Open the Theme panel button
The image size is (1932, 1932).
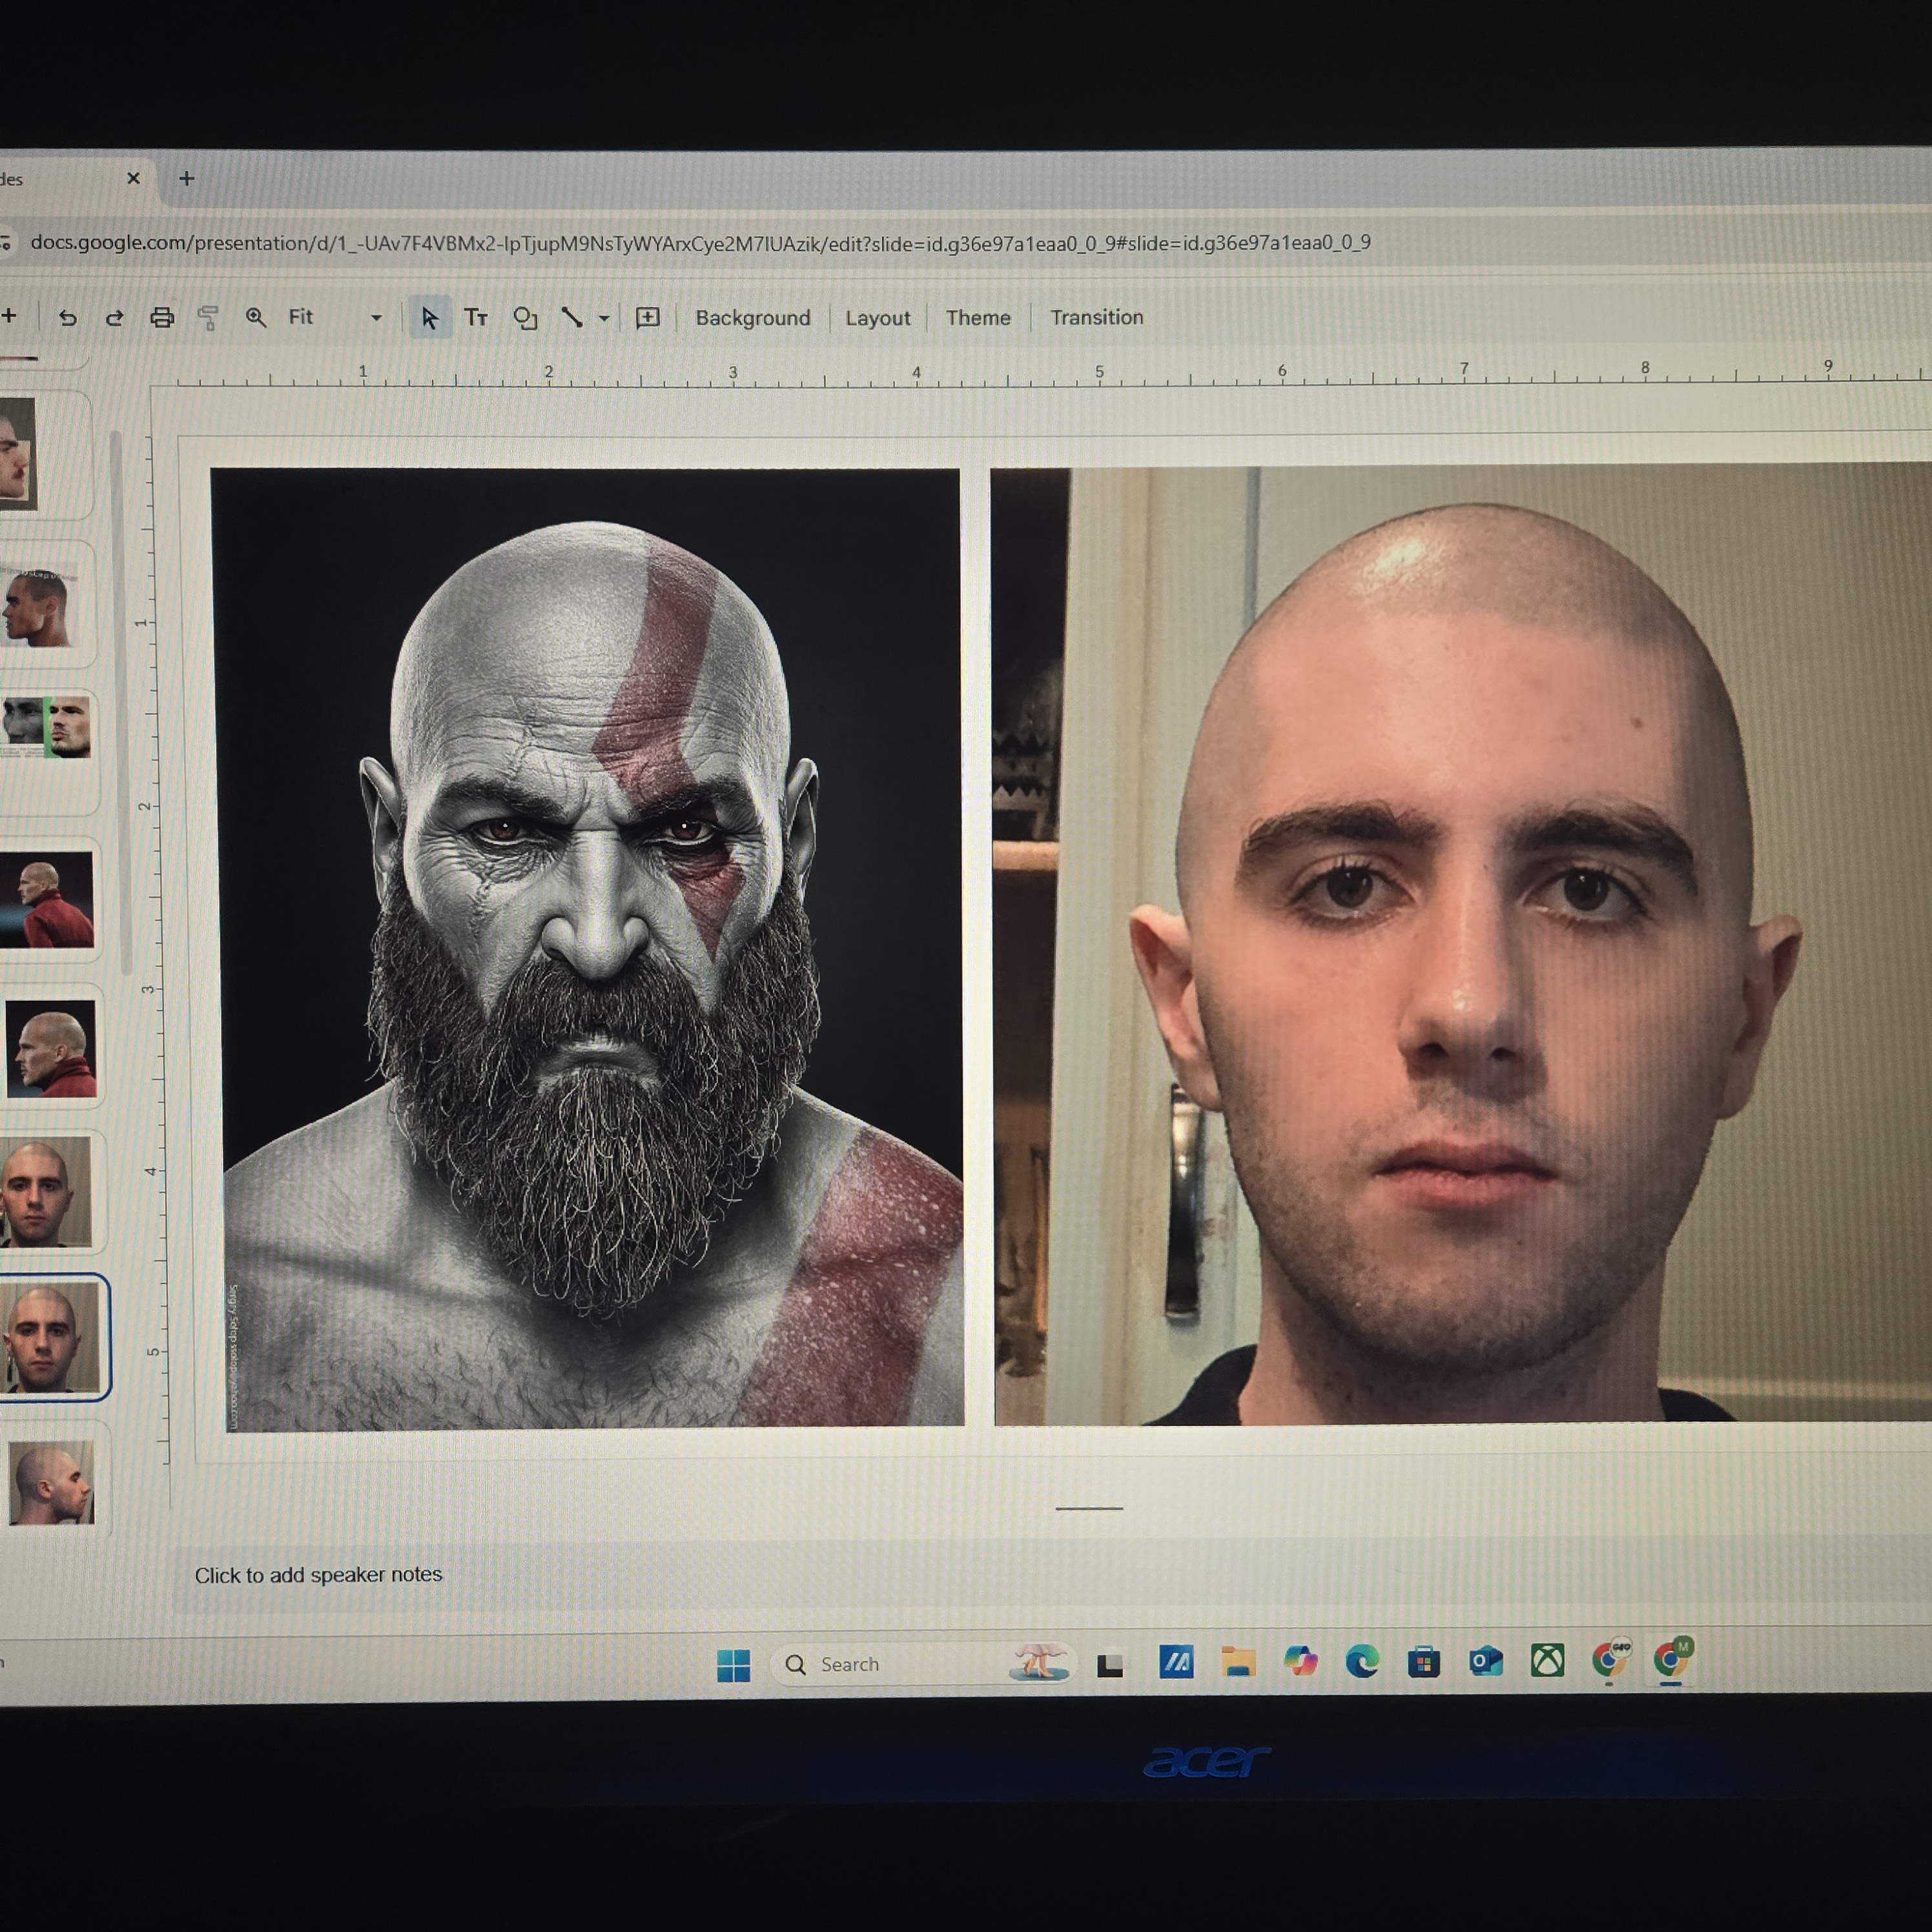click(978, 318)
